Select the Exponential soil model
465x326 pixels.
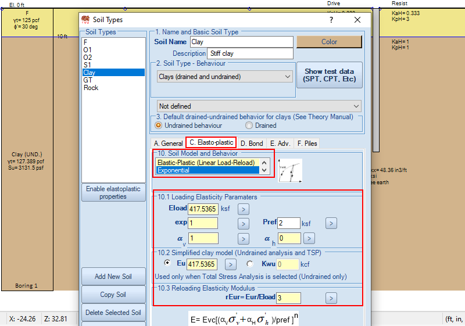click(x=208, y=170)
